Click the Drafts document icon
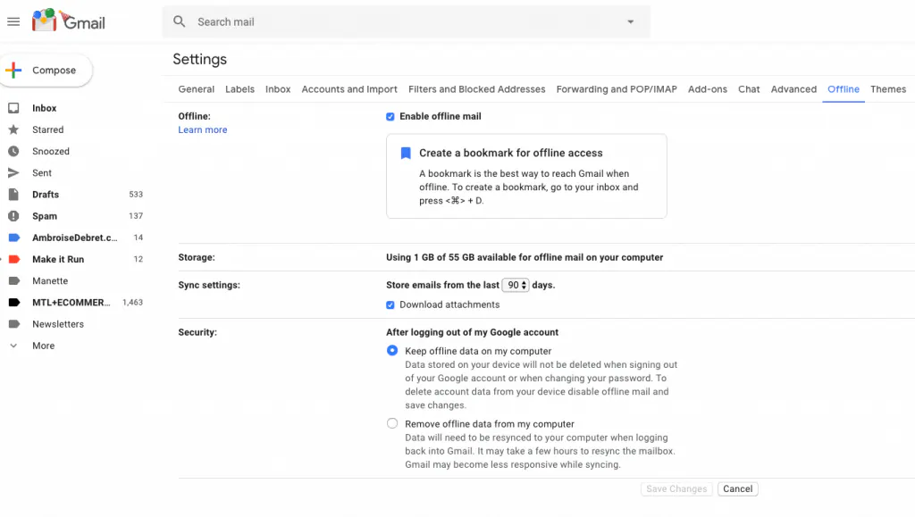 coord(13,194)
